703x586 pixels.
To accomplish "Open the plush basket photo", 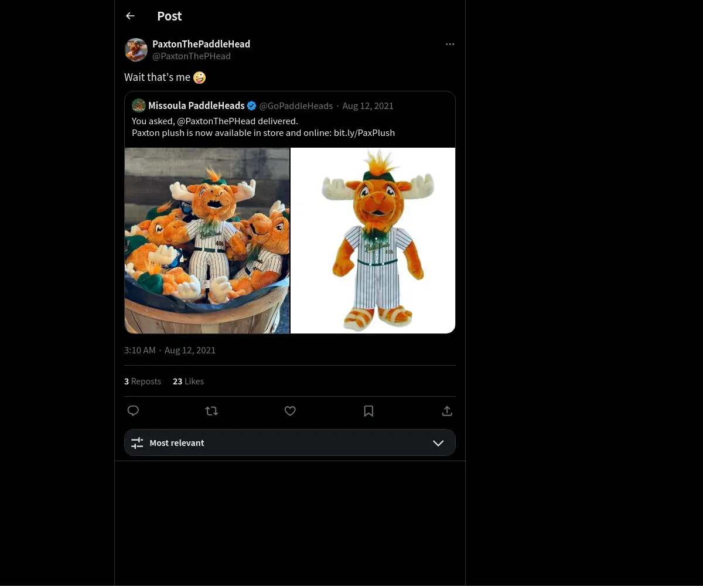I will [x=207, y=240].
